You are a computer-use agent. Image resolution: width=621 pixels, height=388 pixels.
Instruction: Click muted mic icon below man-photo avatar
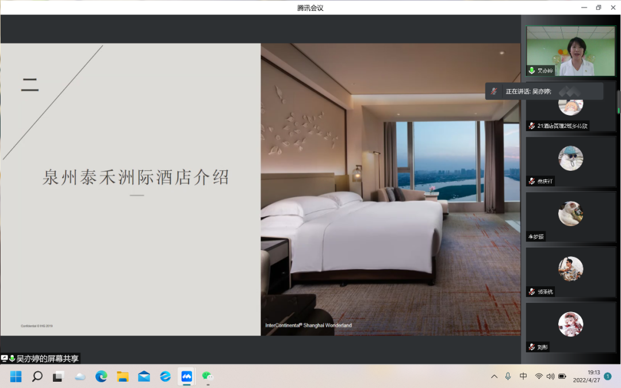click(532, 292)
